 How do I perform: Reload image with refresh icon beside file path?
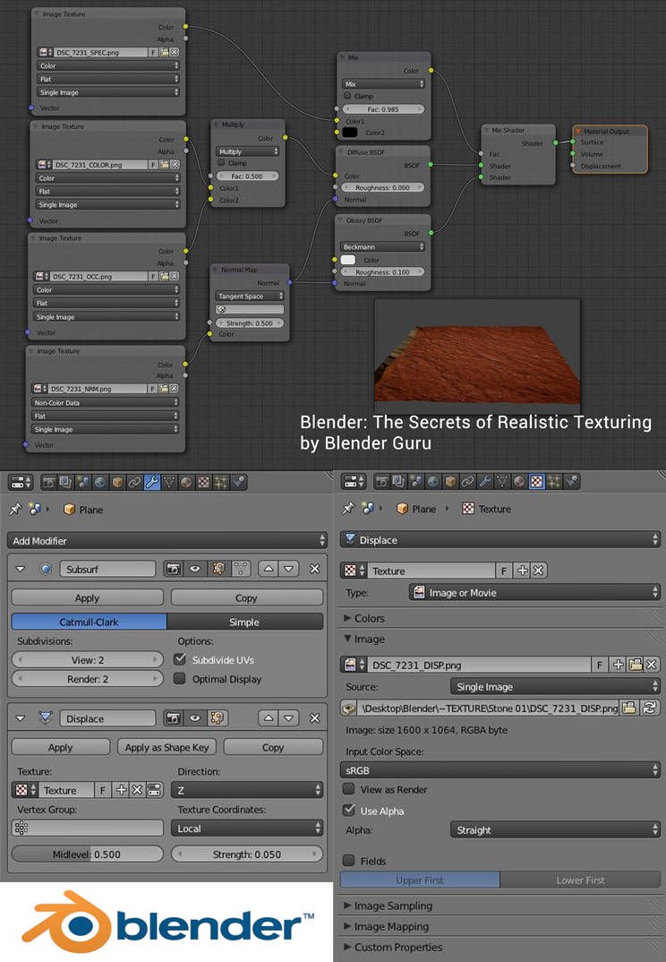tap(649, 708)
